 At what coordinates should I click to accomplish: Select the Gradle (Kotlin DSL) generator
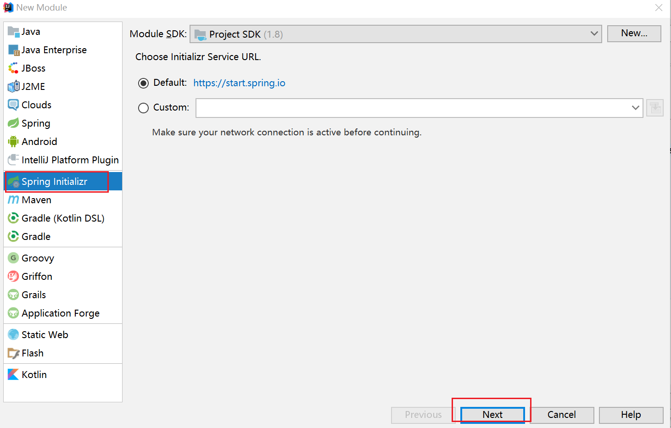(62, 218)
